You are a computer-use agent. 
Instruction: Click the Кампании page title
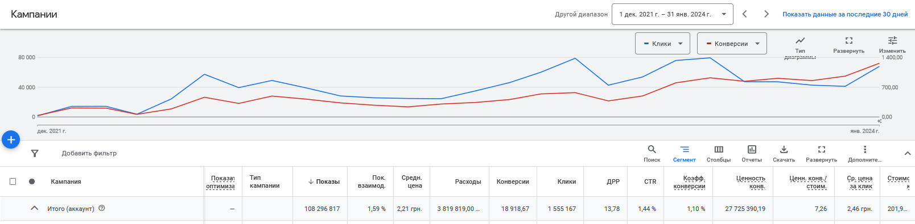[x=34, y=14]
